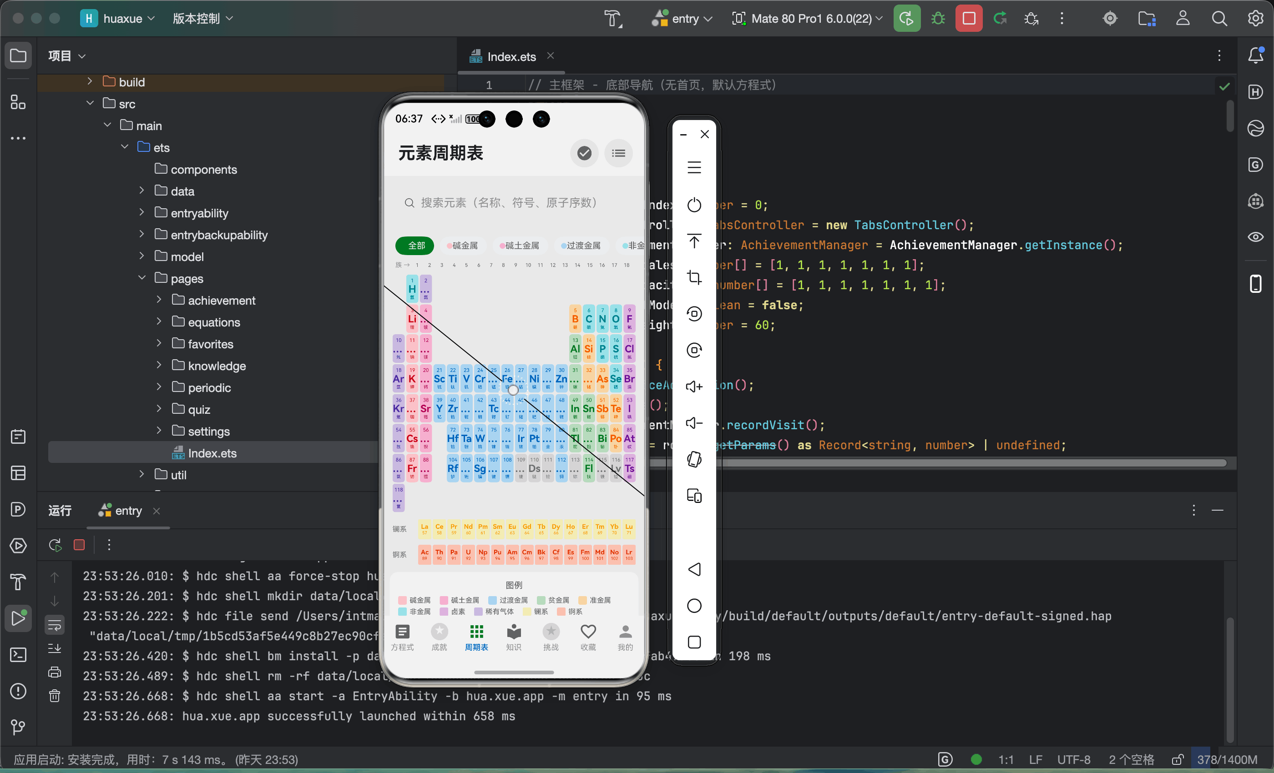The image size is (1274, 773).
Task: Tap the emulator back triangle button
Action: click(x=694, y=569)
